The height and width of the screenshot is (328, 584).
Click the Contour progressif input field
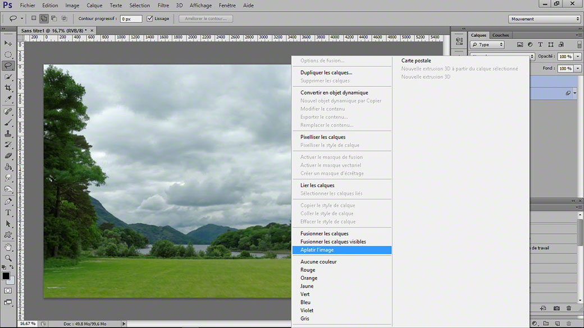coord(131,19)
